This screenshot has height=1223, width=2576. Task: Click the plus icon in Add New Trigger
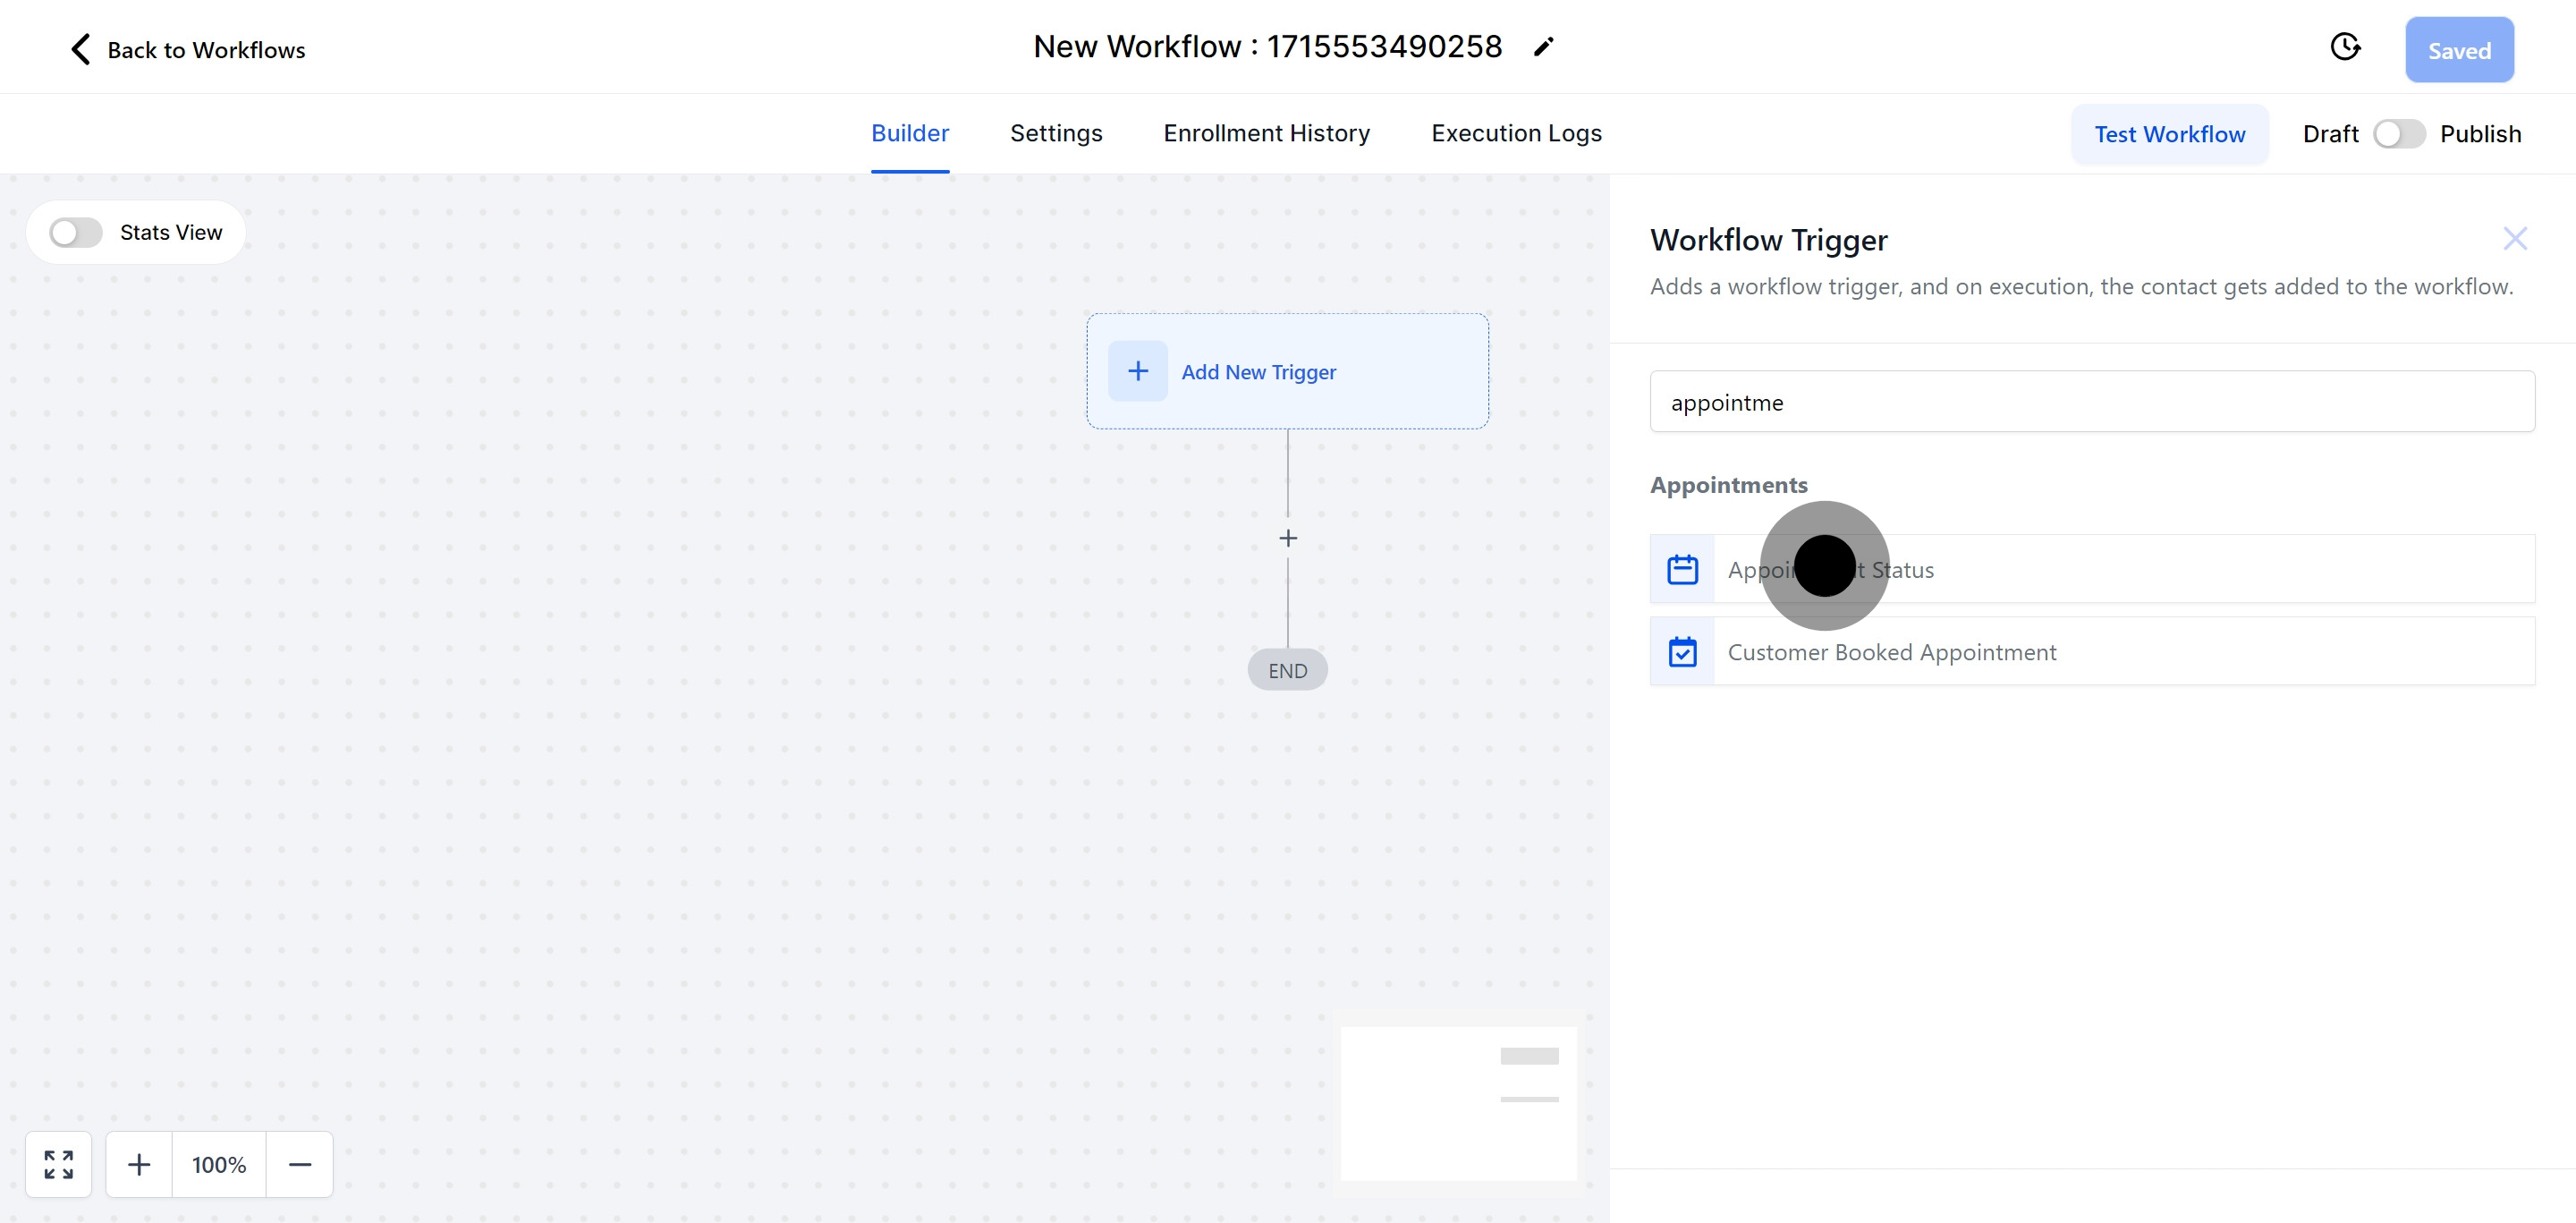1137,371
